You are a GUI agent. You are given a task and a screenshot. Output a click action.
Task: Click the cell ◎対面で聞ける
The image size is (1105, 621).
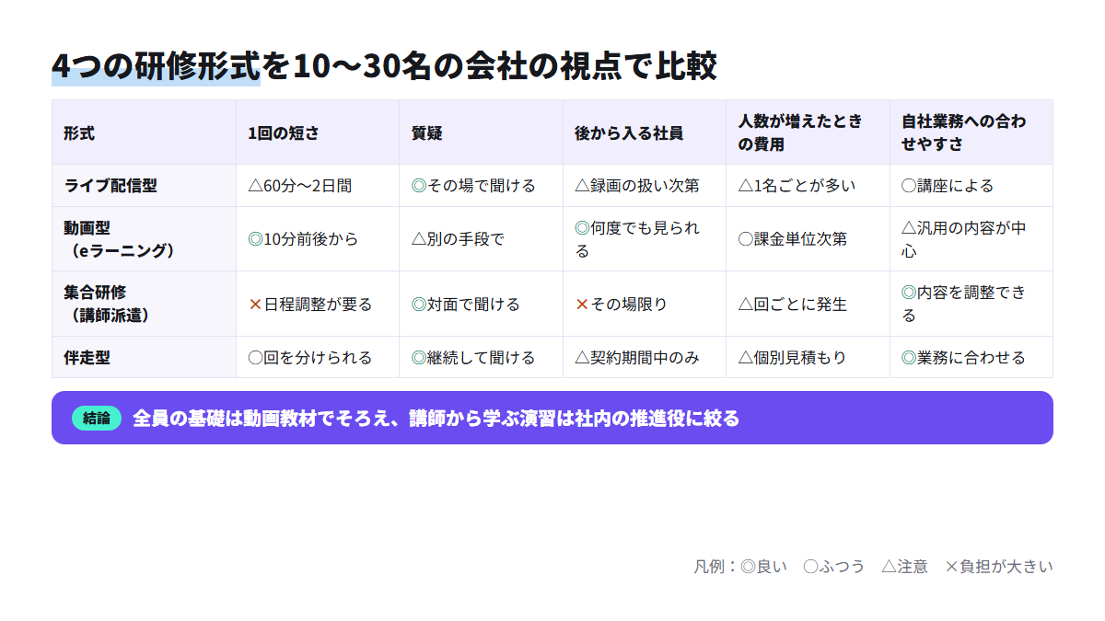481,304
